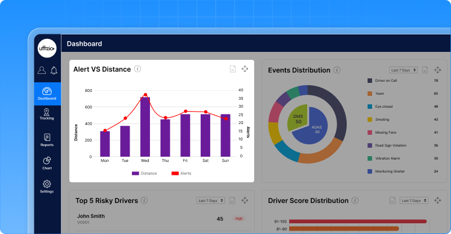
Task: Show info for Alert VS Distance chart
Action: pyautogui.click(x=138, y=69)
